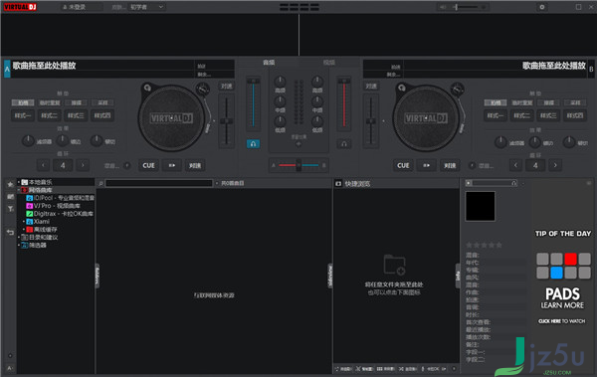
Task: Click favorites star icon in browser sidebar
Action: coord(10,184)
